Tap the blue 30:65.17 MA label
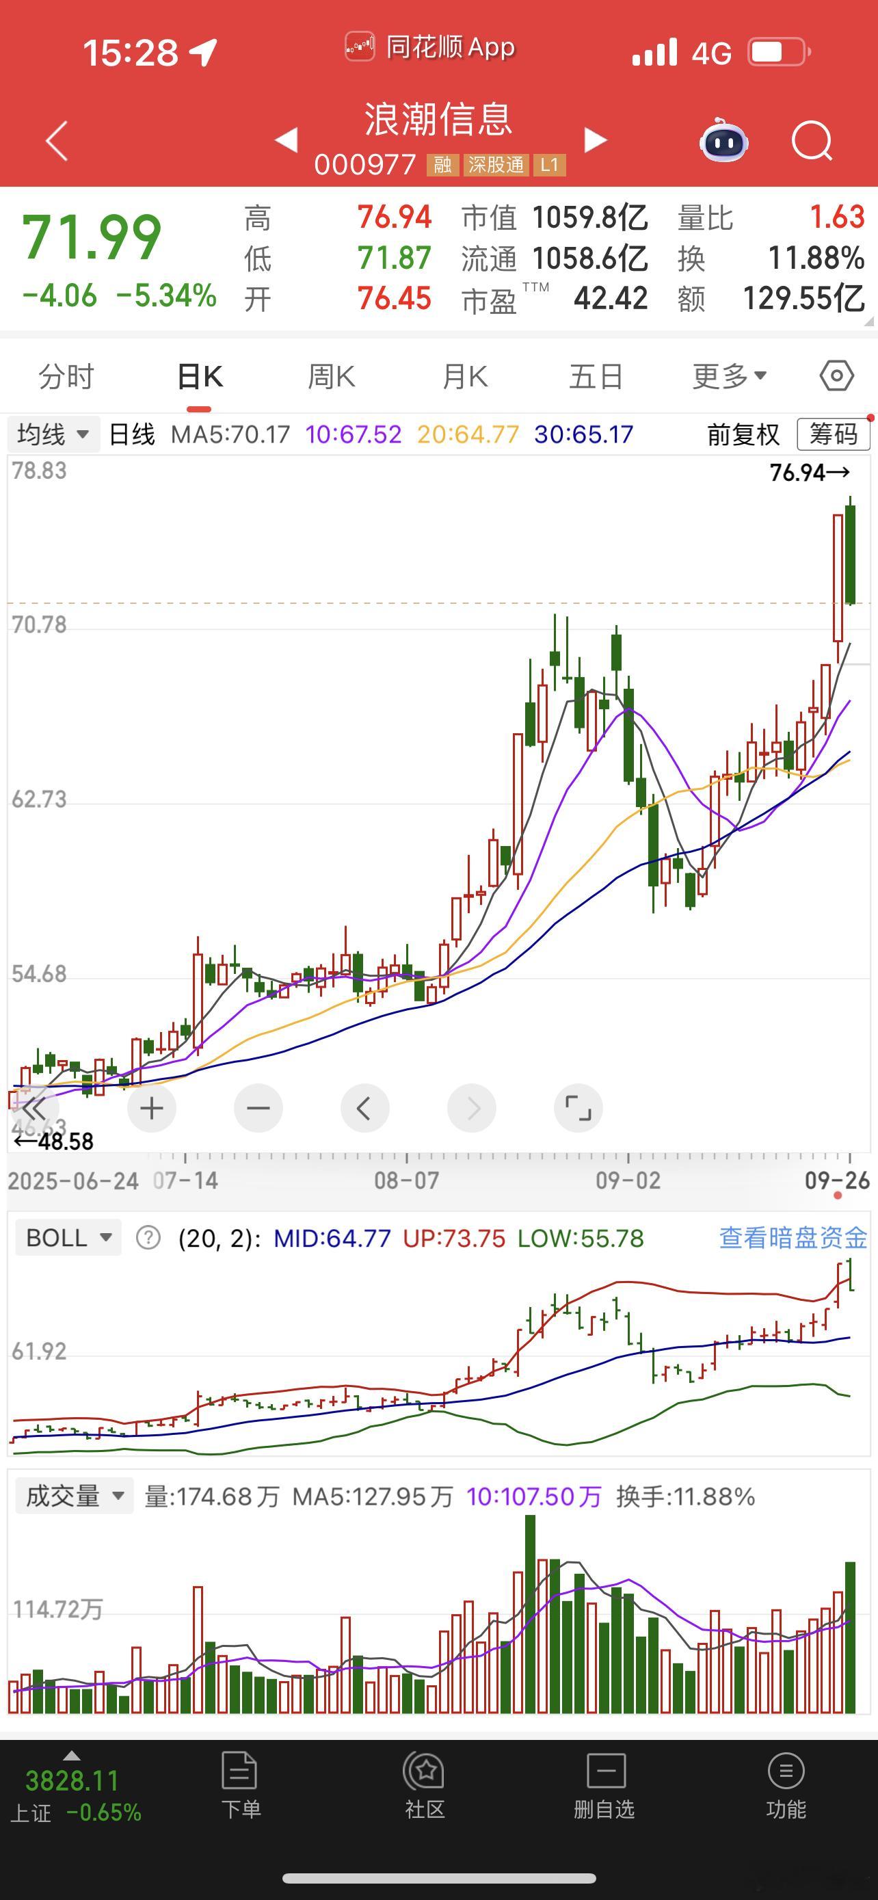Image resolution: width=878 pixels, height=1900 pixels. click(584, 434)
